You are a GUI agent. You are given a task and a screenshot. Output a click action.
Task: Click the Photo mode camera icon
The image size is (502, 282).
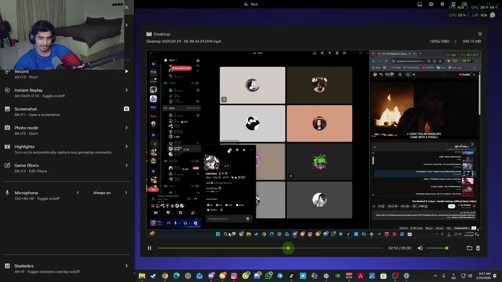pyautogui.click(x=7, y=128)
